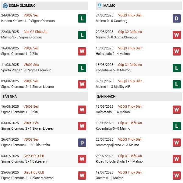The image size is (183, 183).
Task: Click the D badge for Dukla Praha match
Action: [x=82, y=142]
